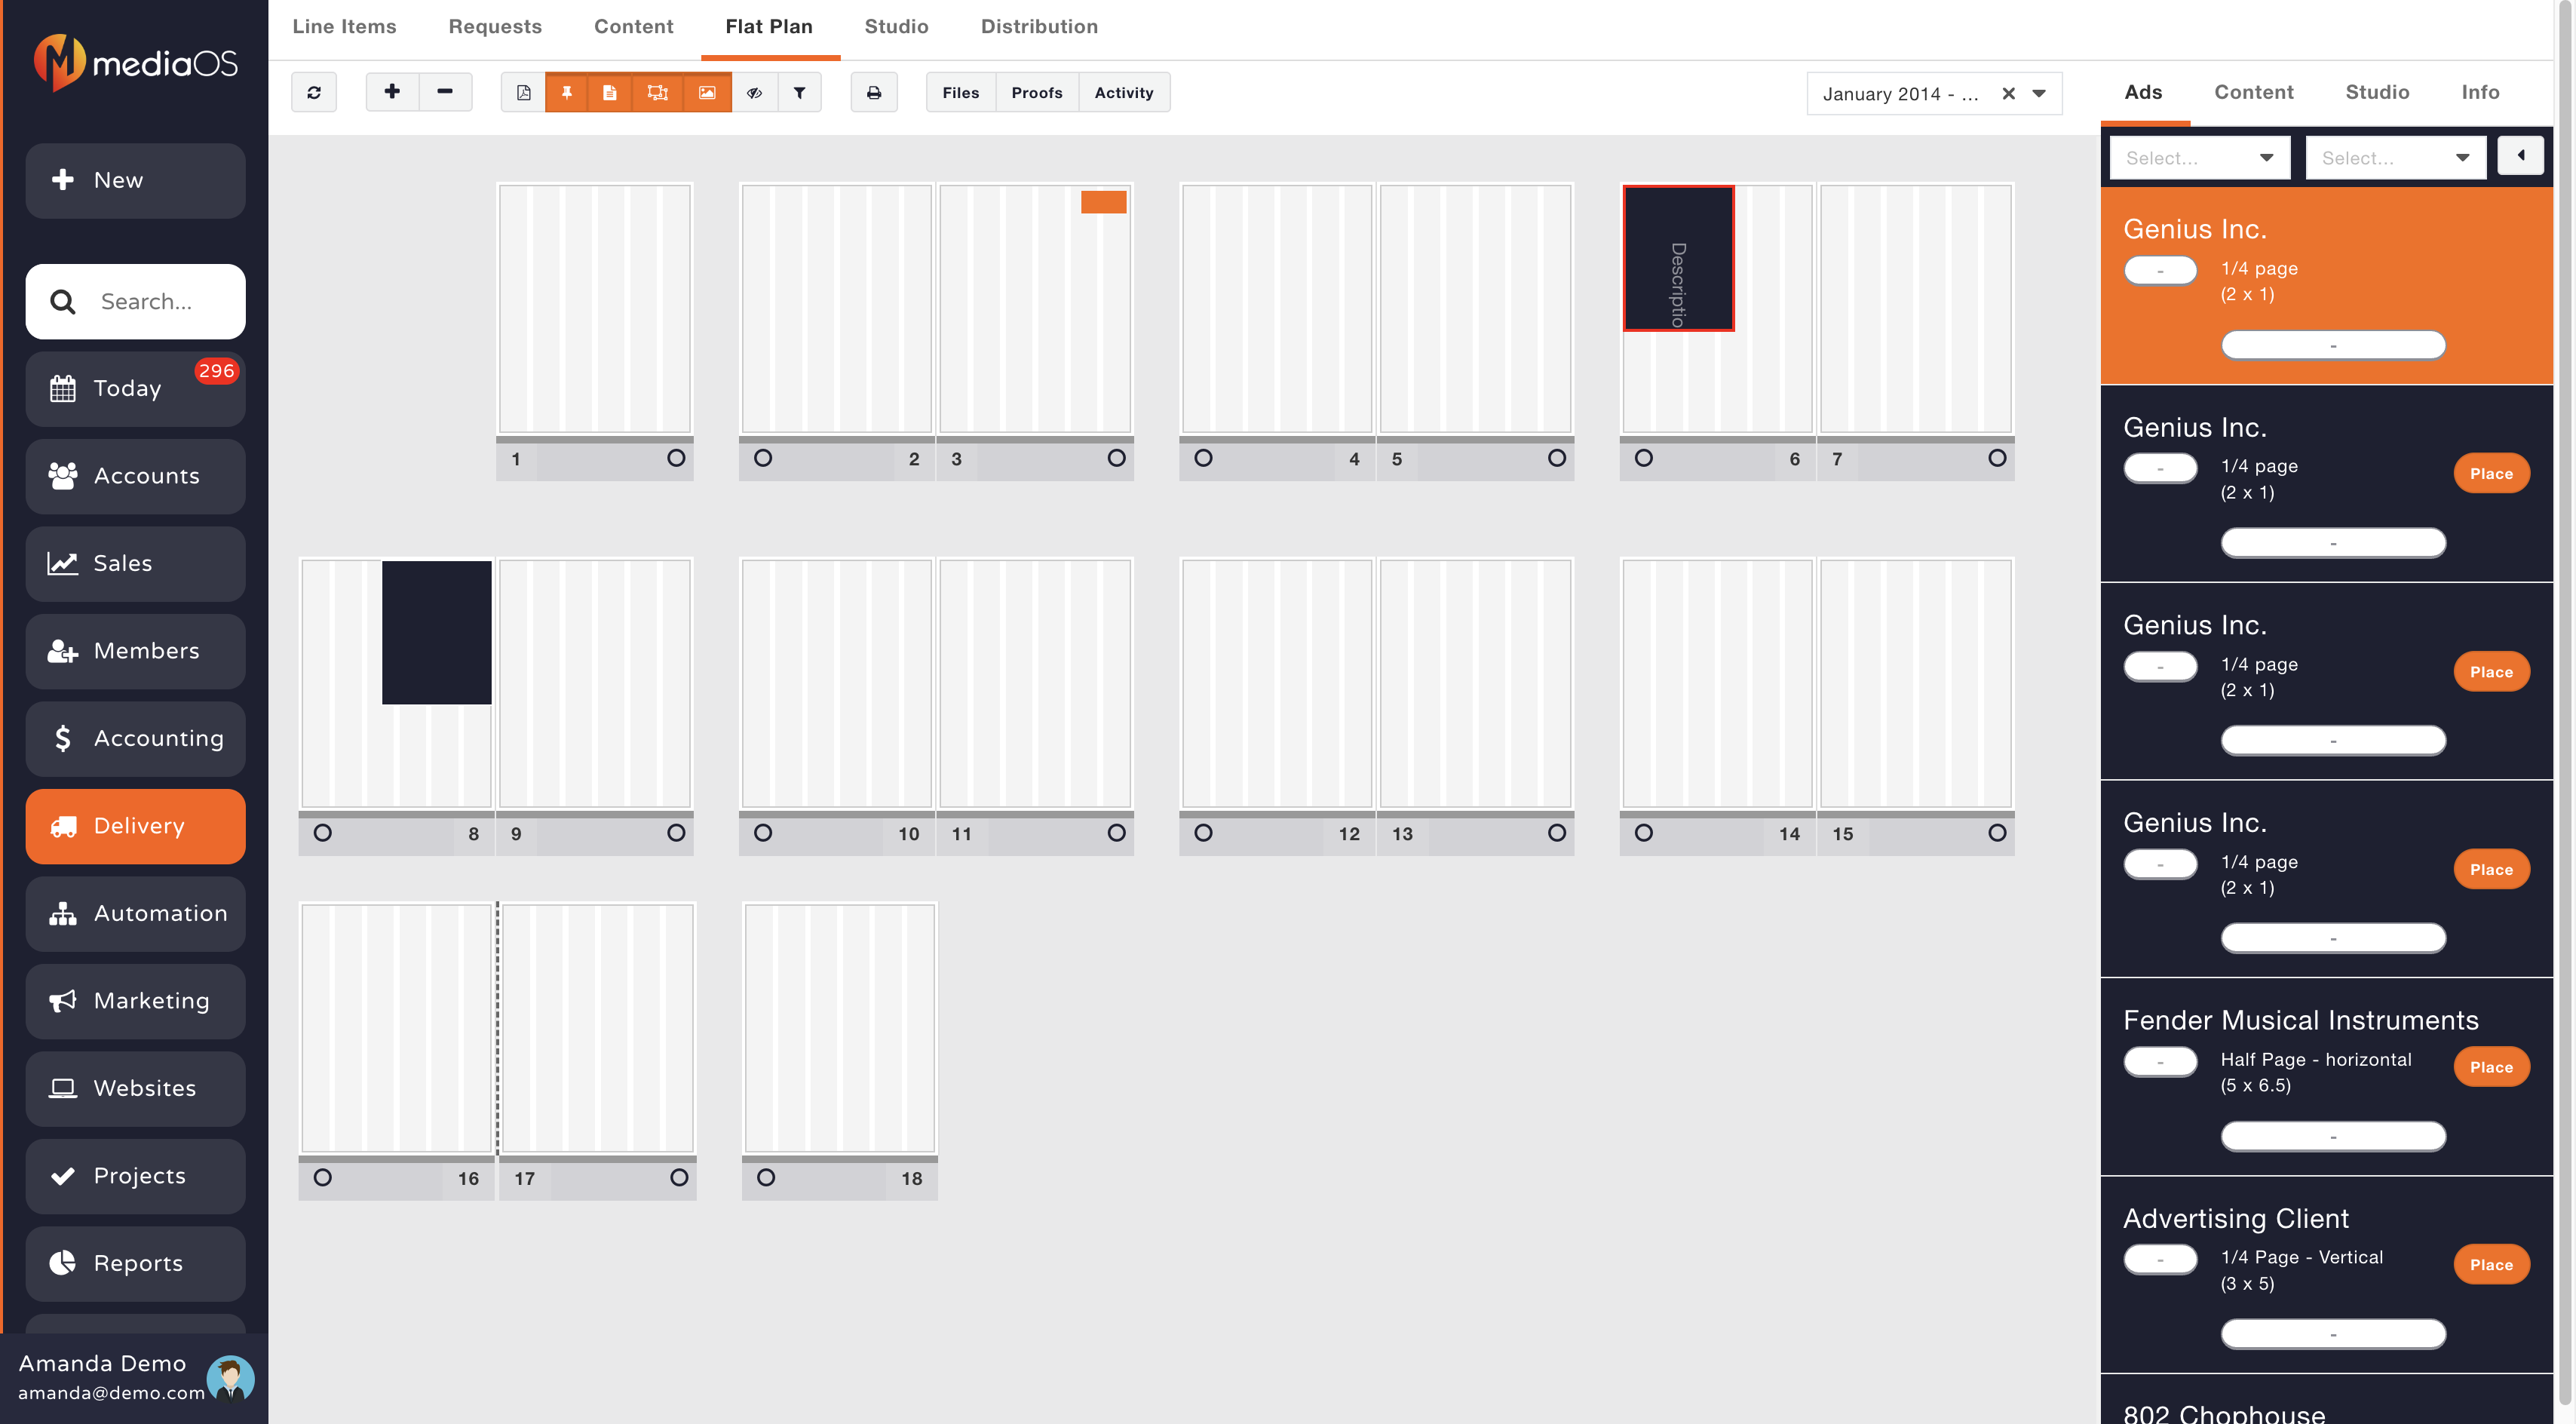
Task: Click the PDF export icon
Action: coord(523,92)
